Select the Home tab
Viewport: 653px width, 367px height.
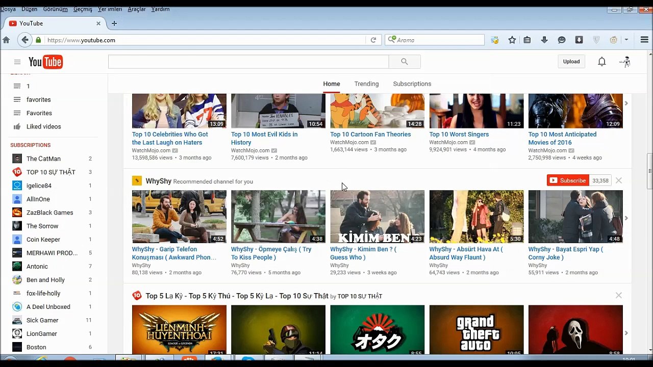pos(332,84)
